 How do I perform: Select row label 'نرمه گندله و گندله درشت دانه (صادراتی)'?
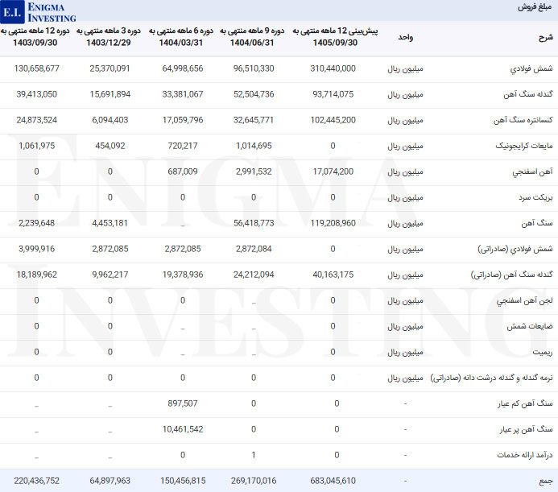pos(491,378)
